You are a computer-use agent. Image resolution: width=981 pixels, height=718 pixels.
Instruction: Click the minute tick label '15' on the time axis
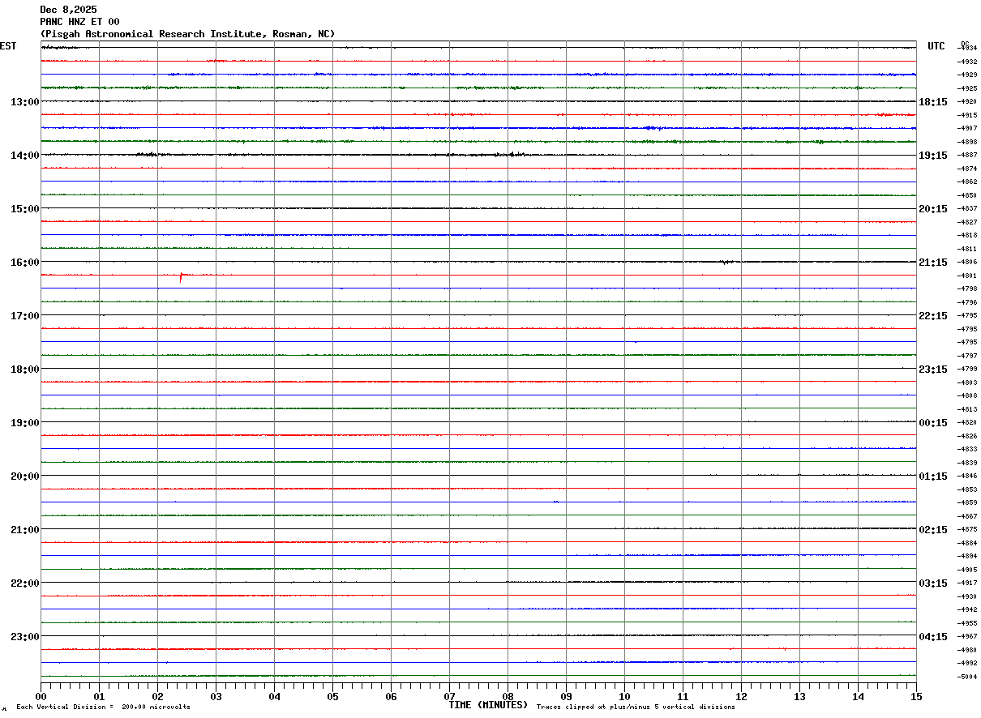tap(916, 696)
